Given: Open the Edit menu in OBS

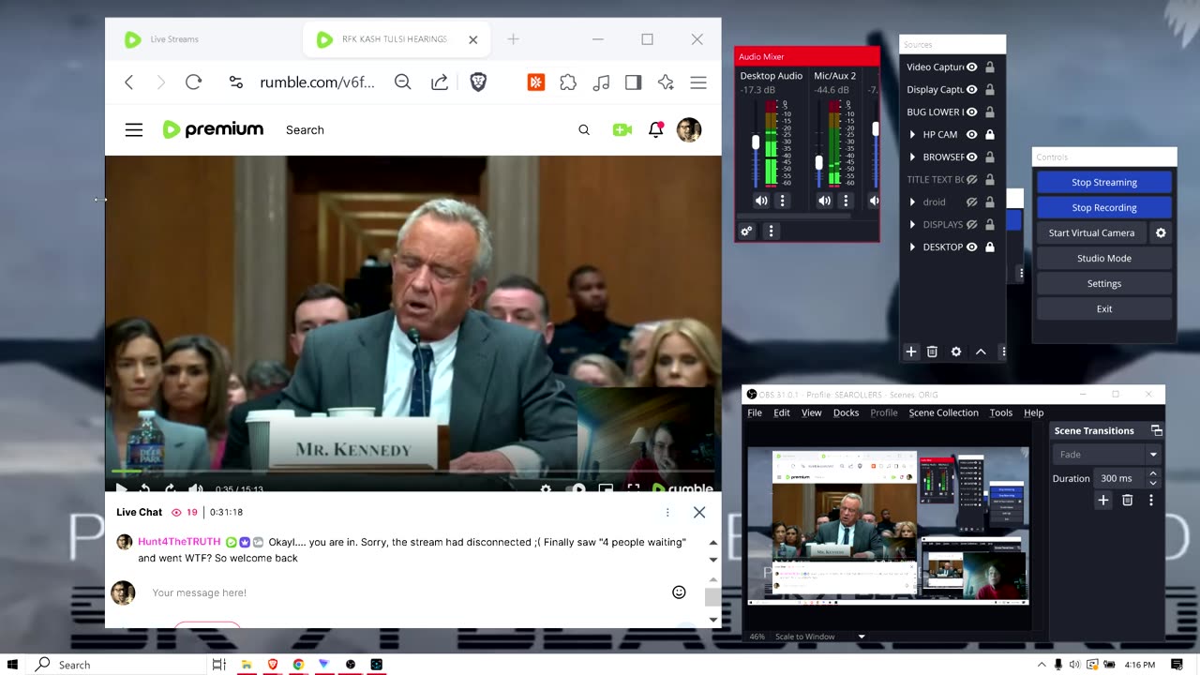Looking at the screenshot, I should pos(781,412).
